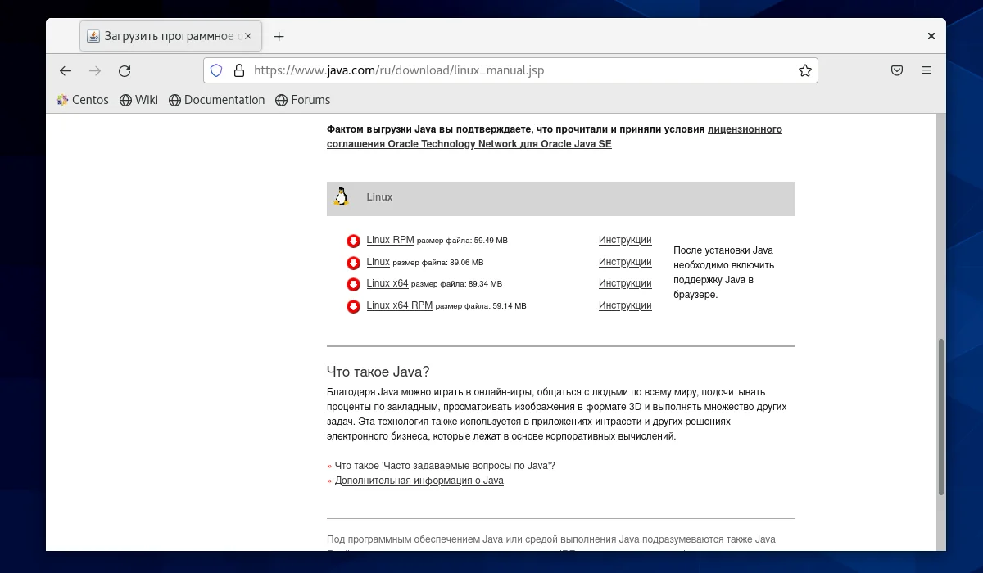Open Инструкции for Linux x64 RPM

(x=625, y=305)
